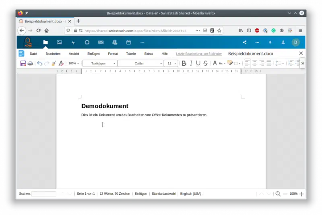The height and width of the screenshot is (215, 322).
Task: Open the Calibri font name dropdown
Action: point(141,63)
